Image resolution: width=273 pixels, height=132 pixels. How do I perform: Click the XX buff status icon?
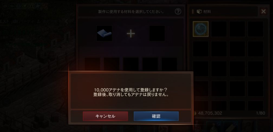31,6
